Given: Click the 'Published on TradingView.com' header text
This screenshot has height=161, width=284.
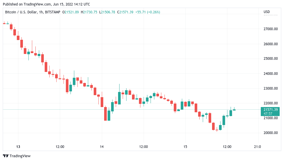Looking at the screenshot, I should click(x=46, y=4).
